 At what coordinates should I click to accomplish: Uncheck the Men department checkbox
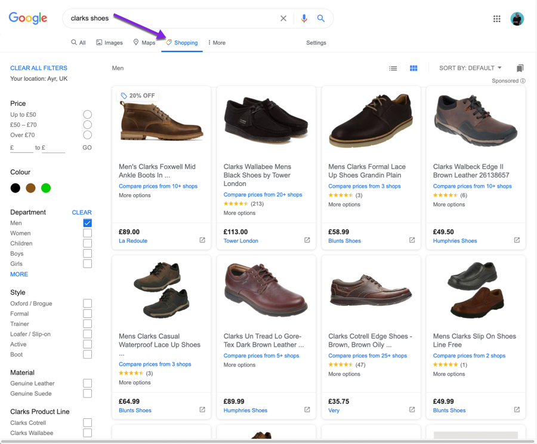pos(88,223)
